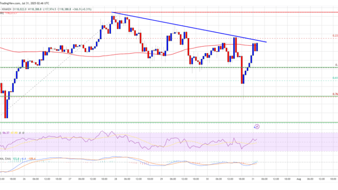
Task: Click the TradingView.com timestamp header
Action: [x=25, y=3]
